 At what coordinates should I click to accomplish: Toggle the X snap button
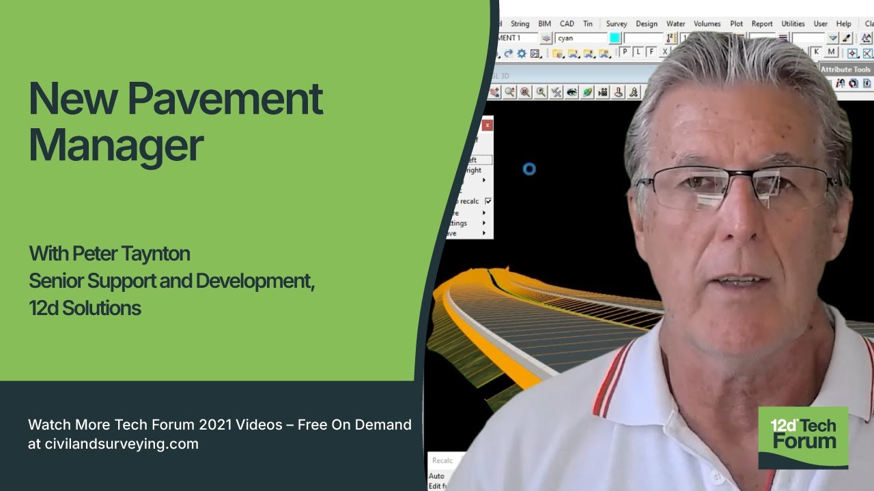[665, 52]
